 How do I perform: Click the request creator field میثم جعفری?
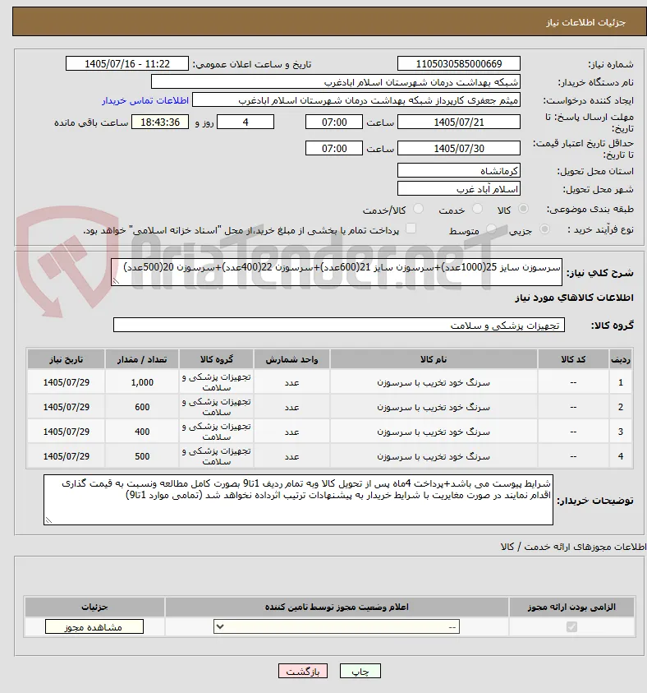[356, 100]
